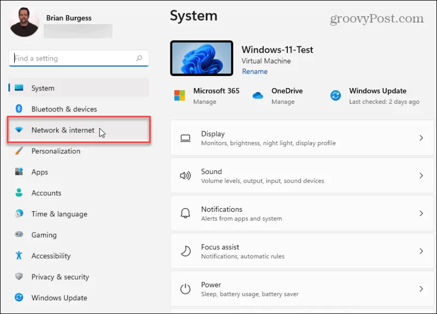
Task: Open Time & language settings
Action: (x=79, y=214)
